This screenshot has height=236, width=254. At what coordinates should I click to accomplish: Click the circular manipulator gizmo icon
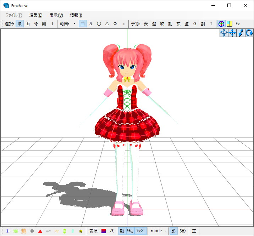221,24
